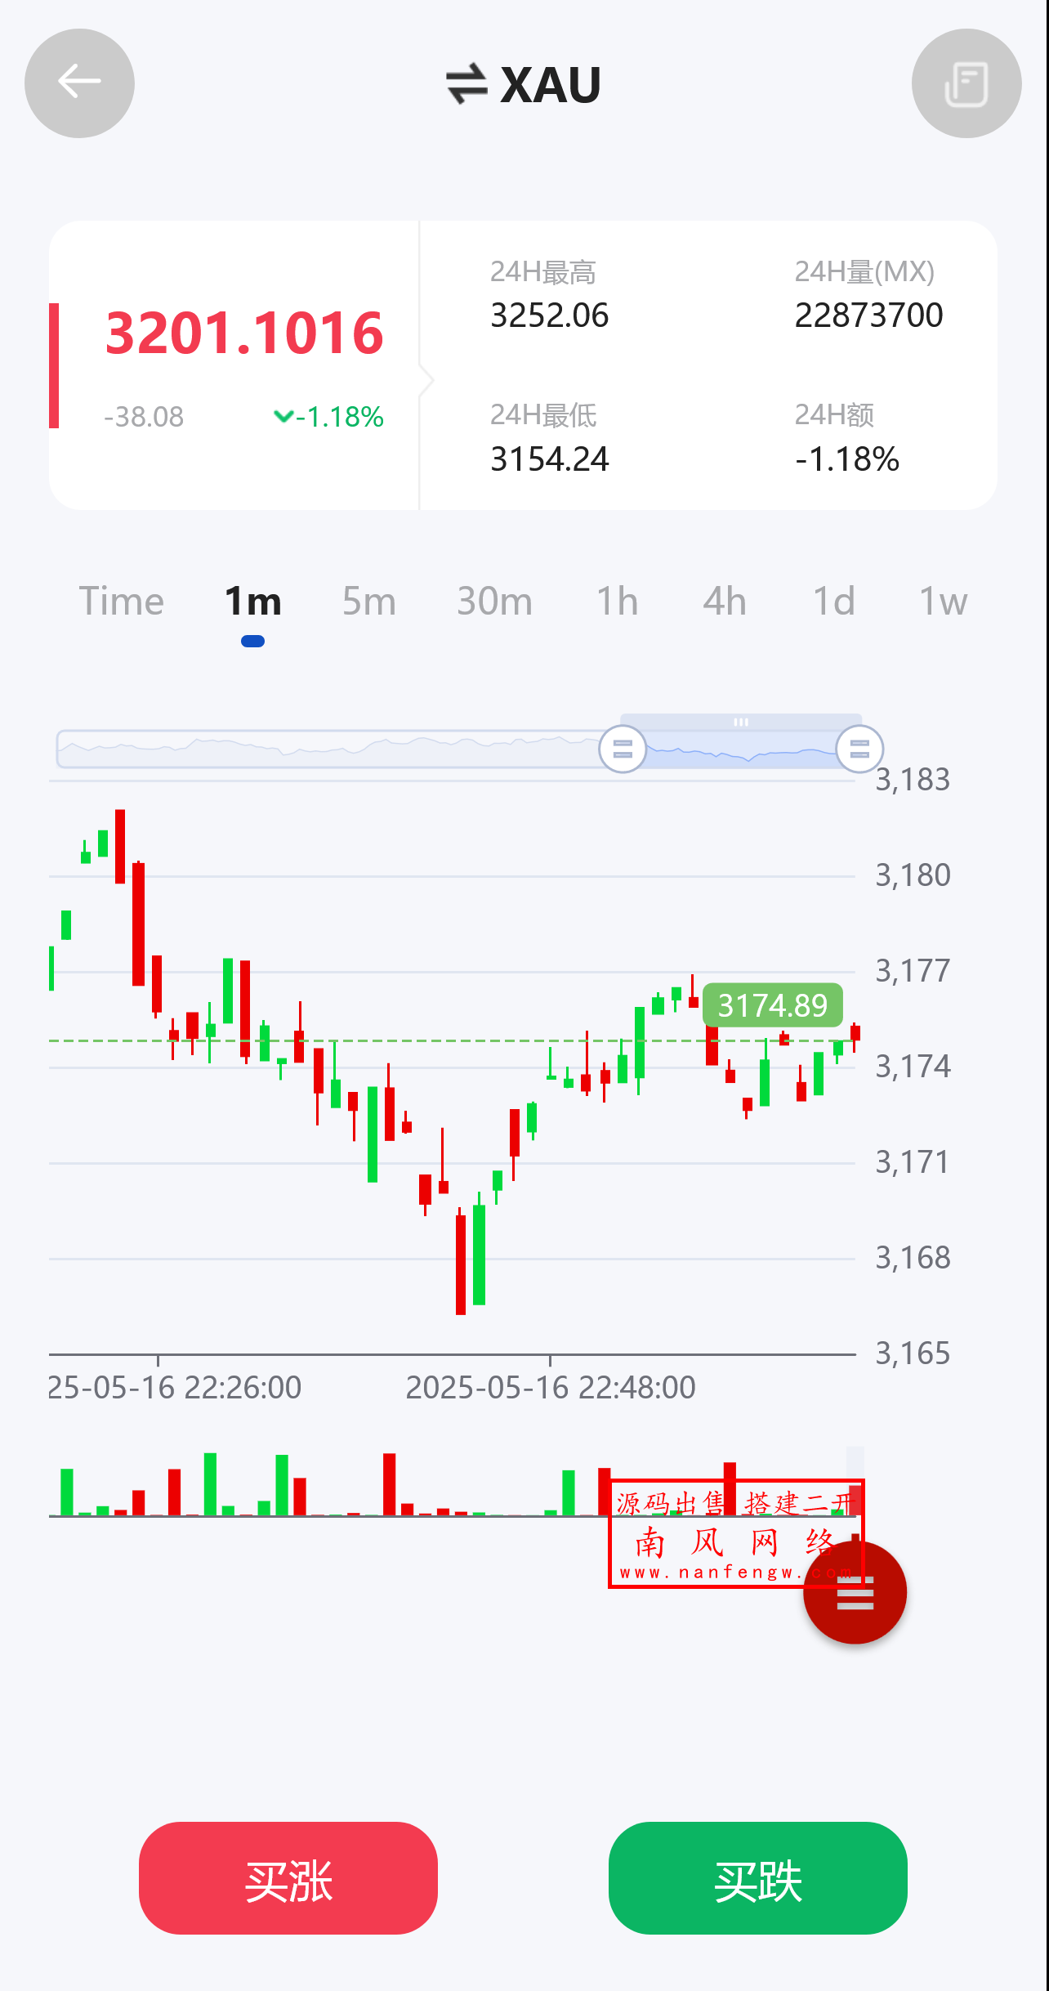The height and width of the screenshot is (1991, 1049).
Task: Switch chart to 30m interval
Action: coord(494,602)
